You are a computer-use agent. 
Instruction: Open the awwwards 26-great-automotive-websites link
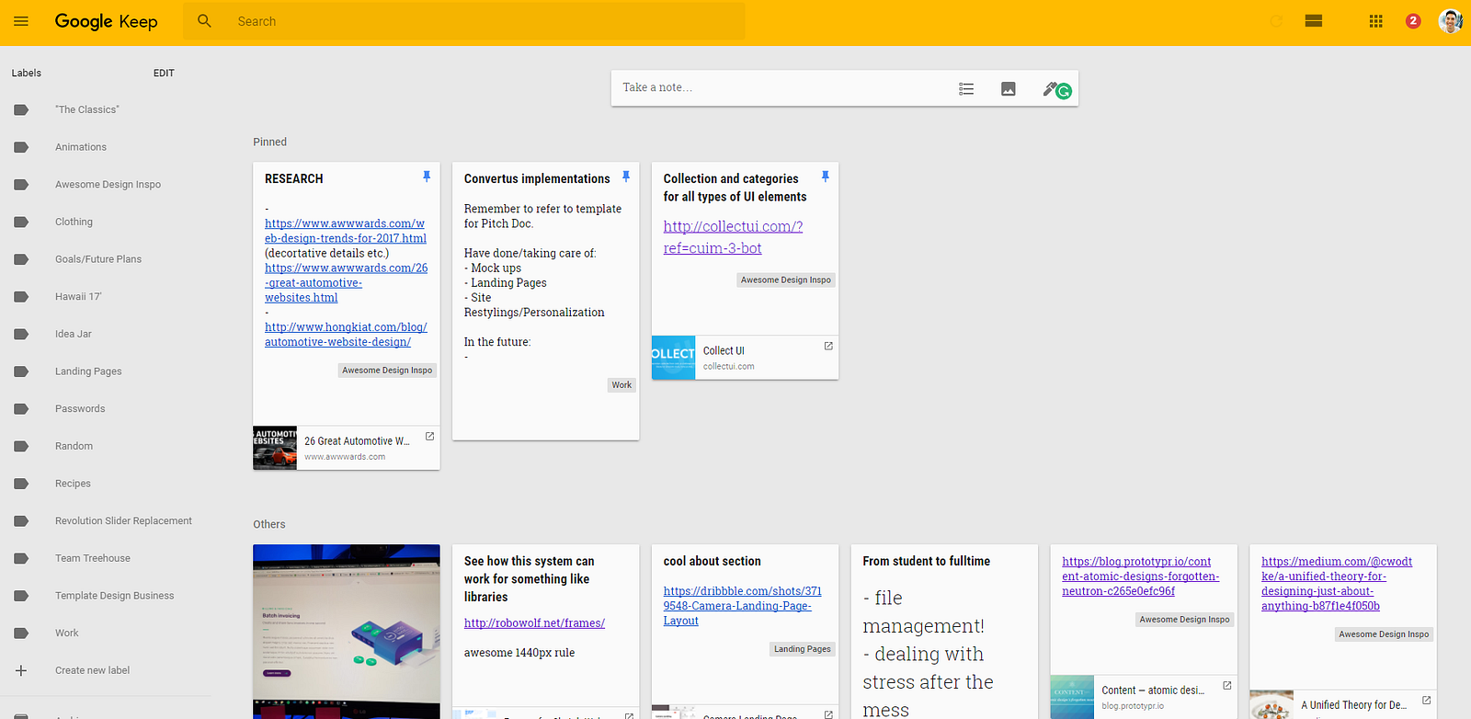click(346, 282)
